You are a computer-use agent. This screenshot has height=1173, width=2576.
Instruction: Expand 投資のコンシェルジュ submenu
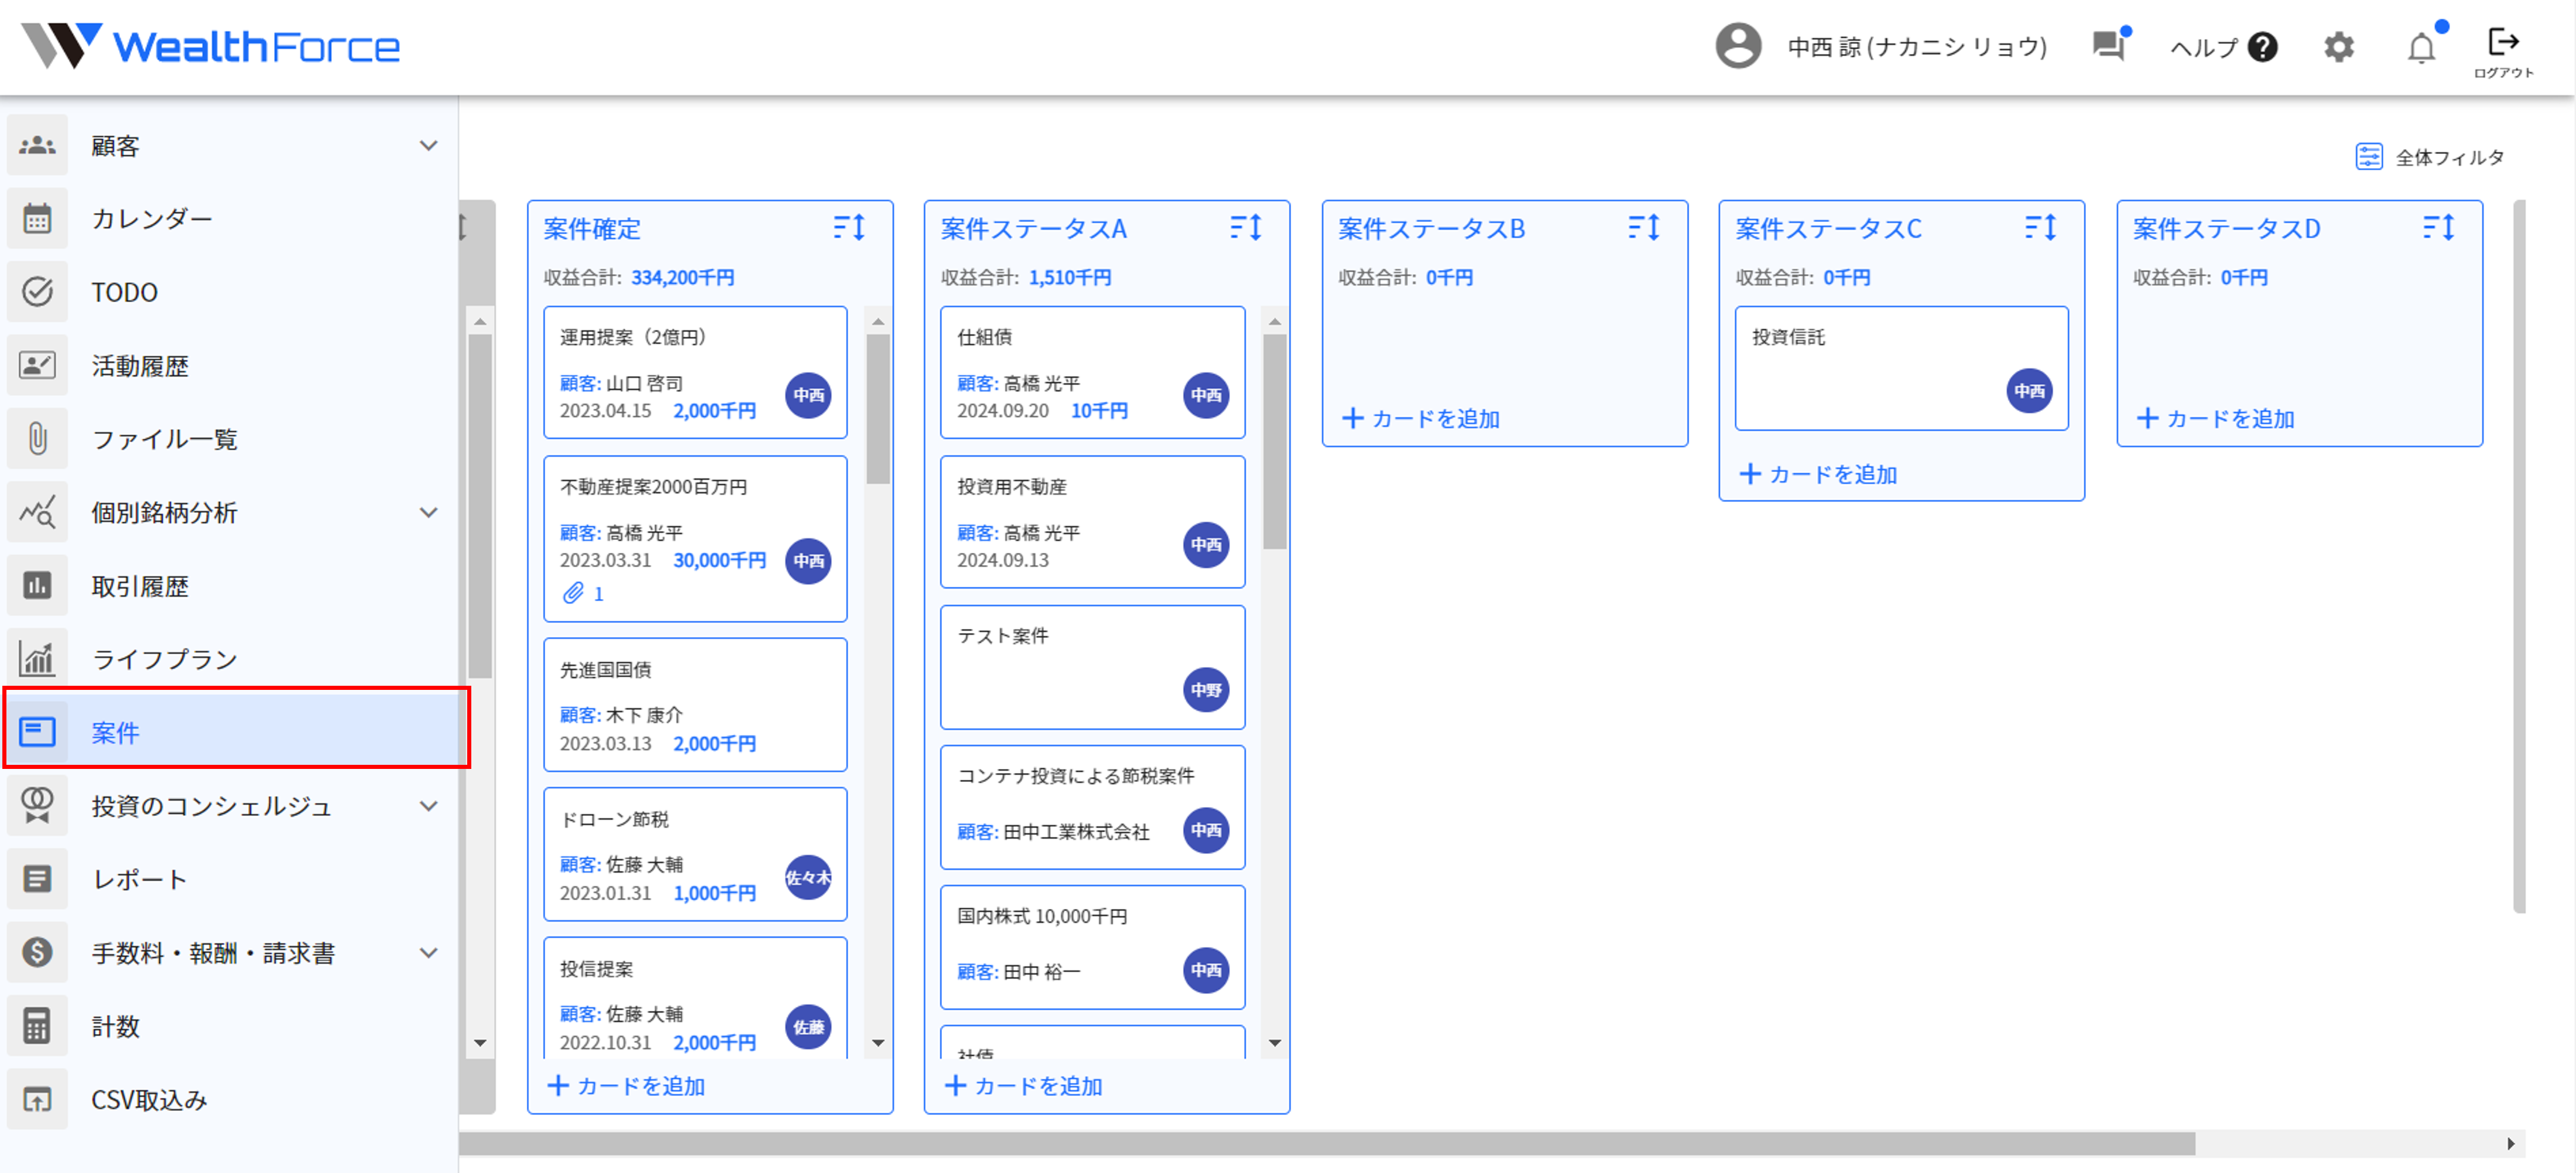[x=428, y=806]
